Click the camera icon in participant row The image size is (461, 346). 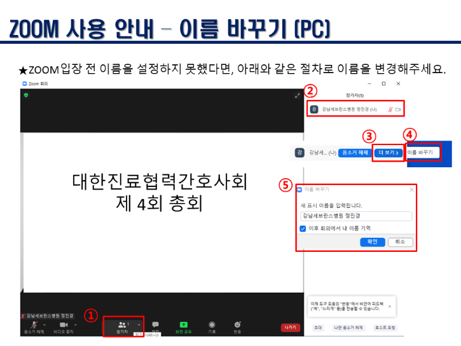point(398,109)
